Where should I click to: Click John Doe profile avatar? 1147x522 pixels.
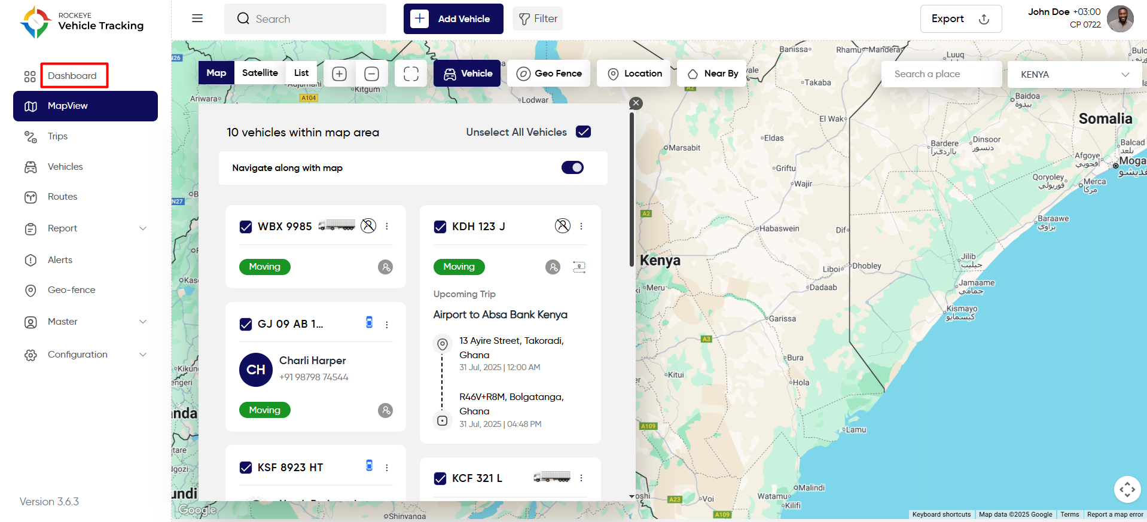click(x=1120, y=19)
